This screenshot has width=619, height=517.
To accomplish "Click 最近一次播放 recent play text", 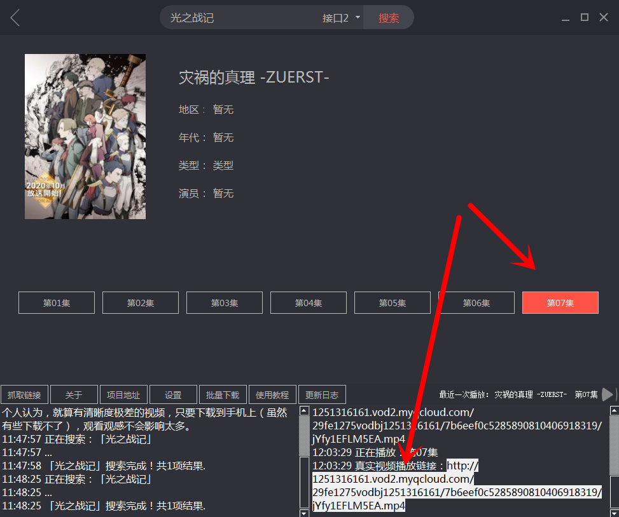I will pyautogui.click(x=518, y=394).
